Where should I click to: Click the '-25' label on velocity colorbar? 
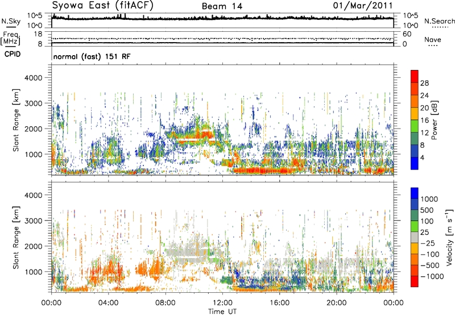pos(427,243)
